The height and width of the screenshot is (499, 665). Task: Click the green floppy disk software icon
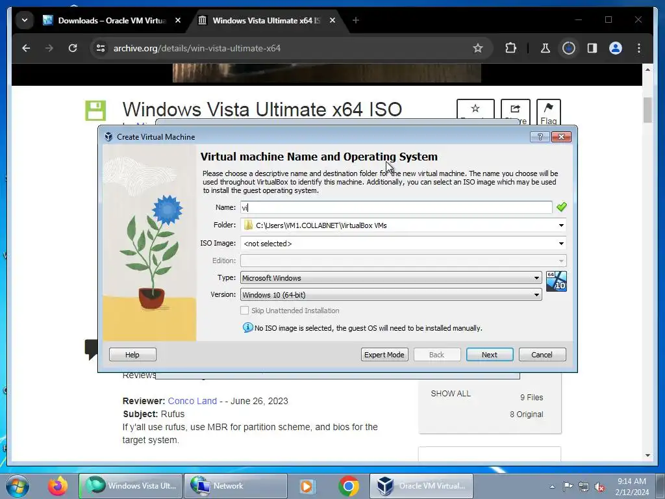95,110
